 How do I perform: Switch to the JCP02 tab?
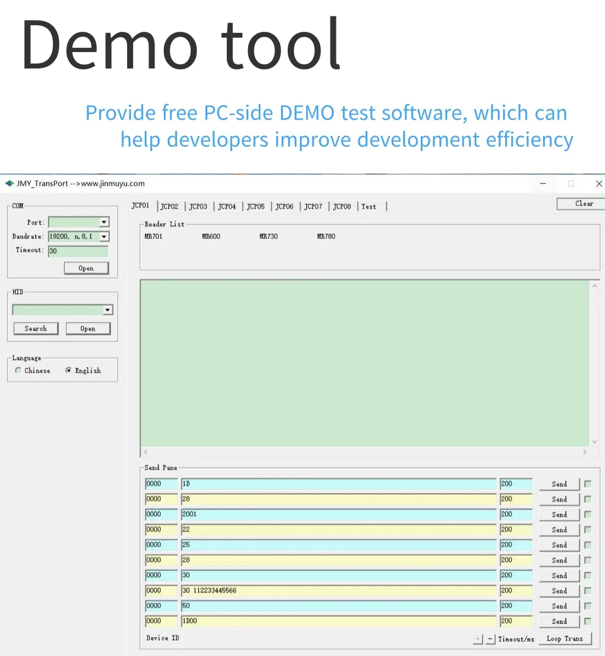[169, 206]
